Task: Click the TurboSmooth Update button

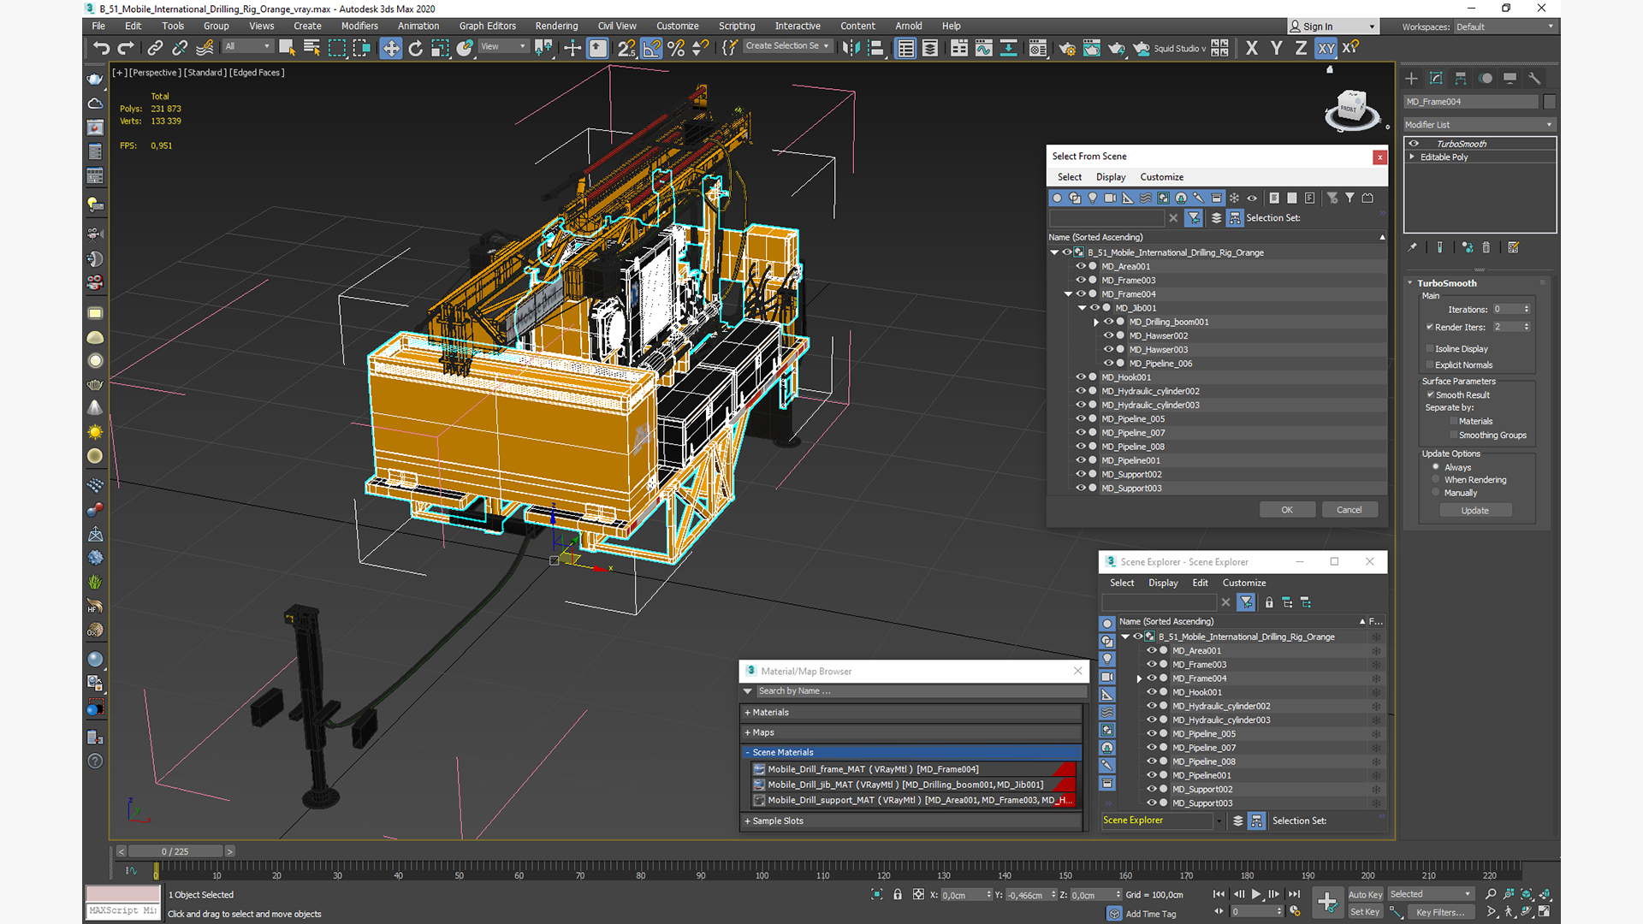Action: [1474, 510]
